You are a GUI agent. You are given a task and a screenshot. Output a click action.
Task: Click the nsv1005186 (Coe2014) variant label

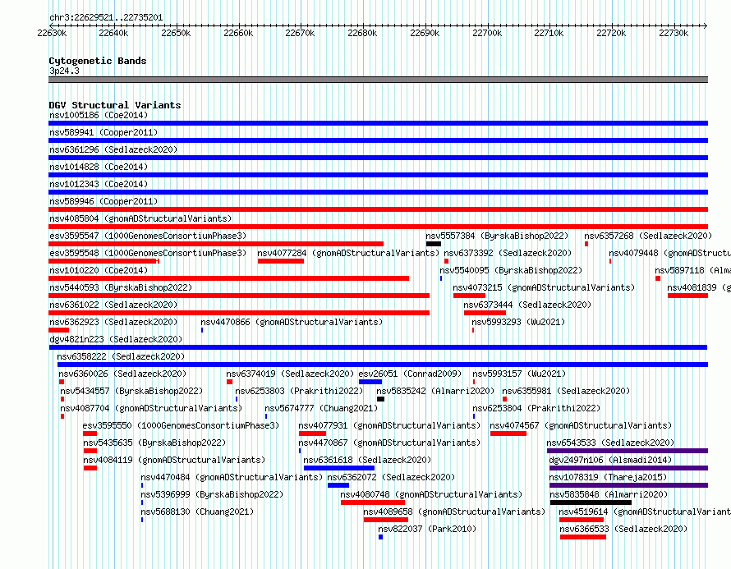(x=99, y=115)
